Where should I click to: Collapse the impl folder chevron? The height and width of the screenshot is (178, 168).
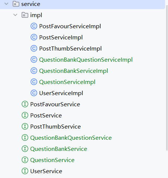point(15,15)
